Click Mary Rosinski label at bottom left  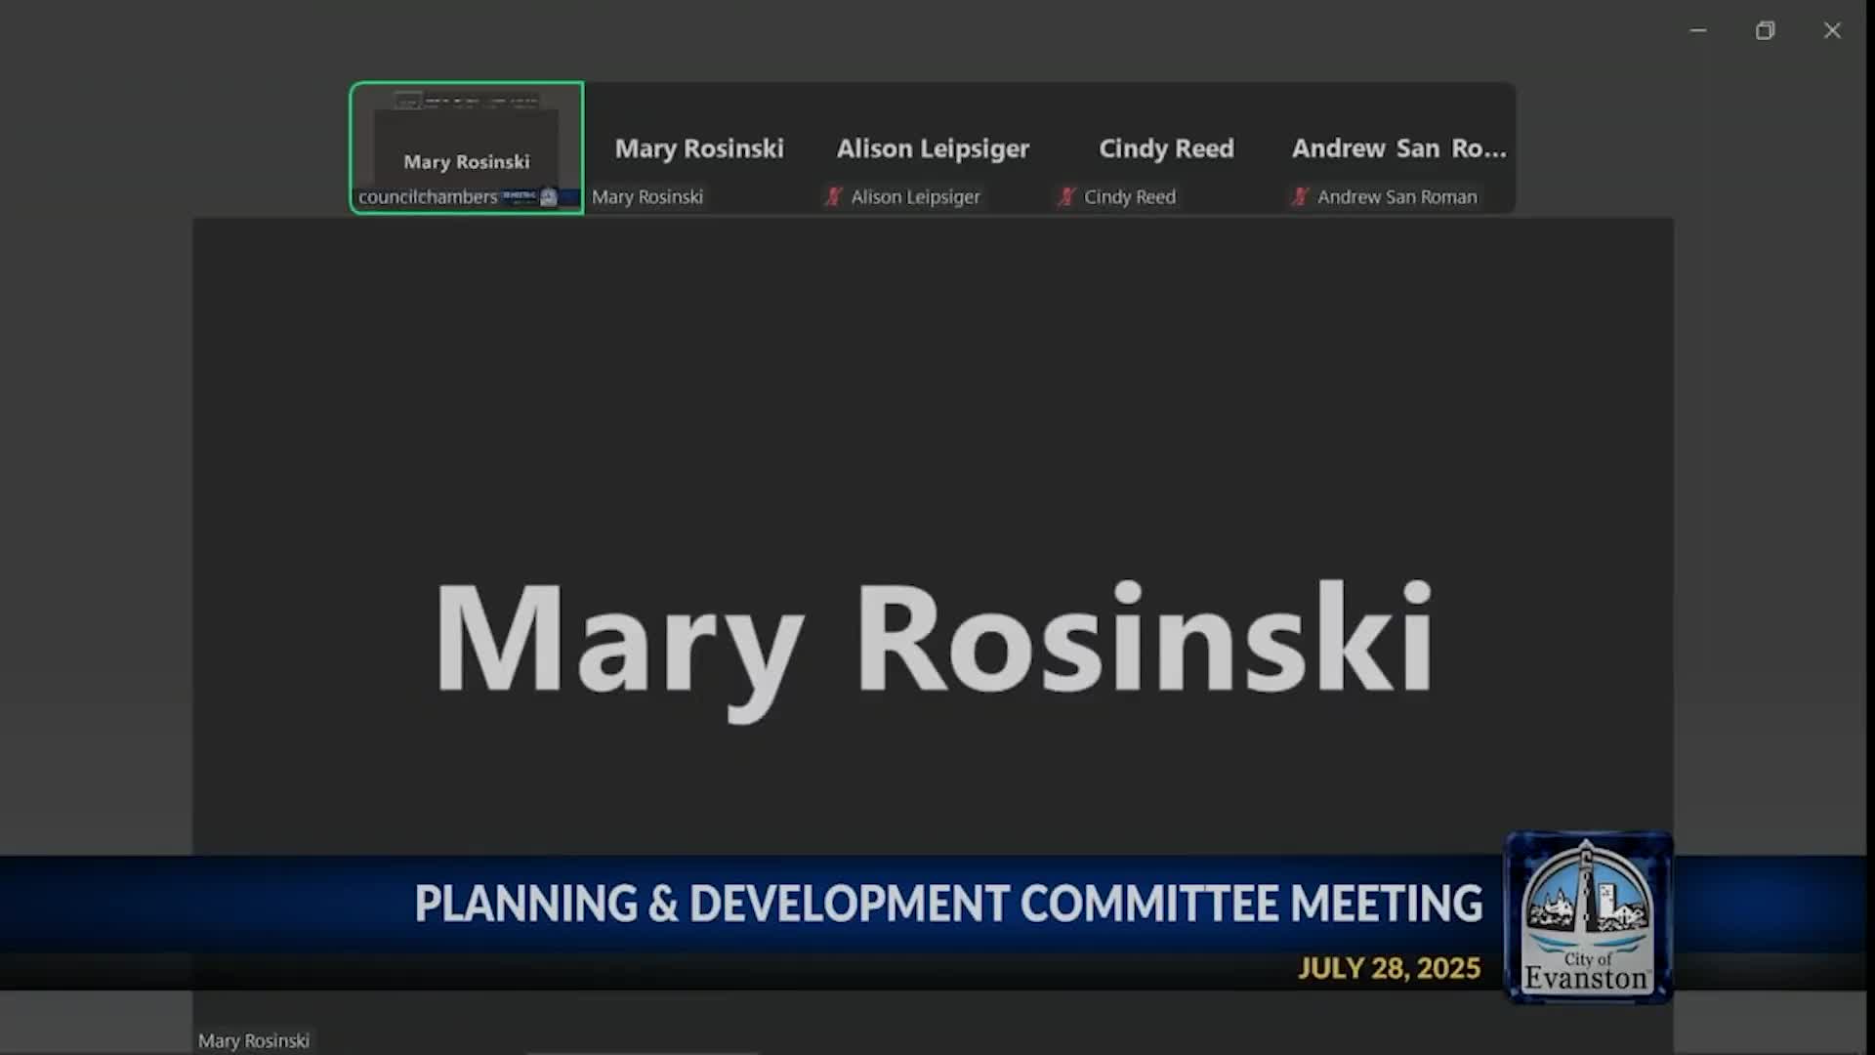click(x=254, y=1040)
